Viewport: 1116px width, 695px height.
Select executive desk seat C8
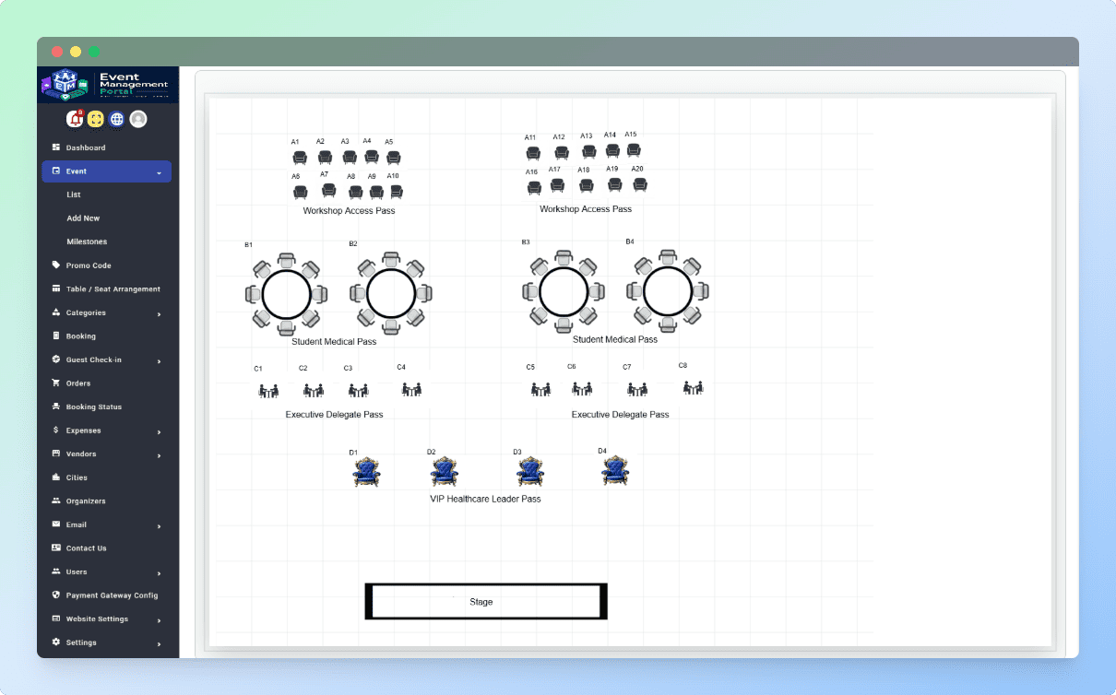coord(693,388)
